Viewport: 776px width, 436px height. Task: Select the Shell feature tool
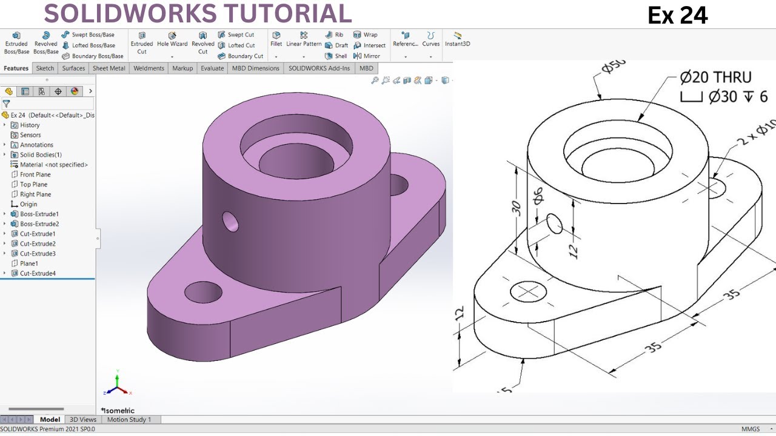(336, 56)
